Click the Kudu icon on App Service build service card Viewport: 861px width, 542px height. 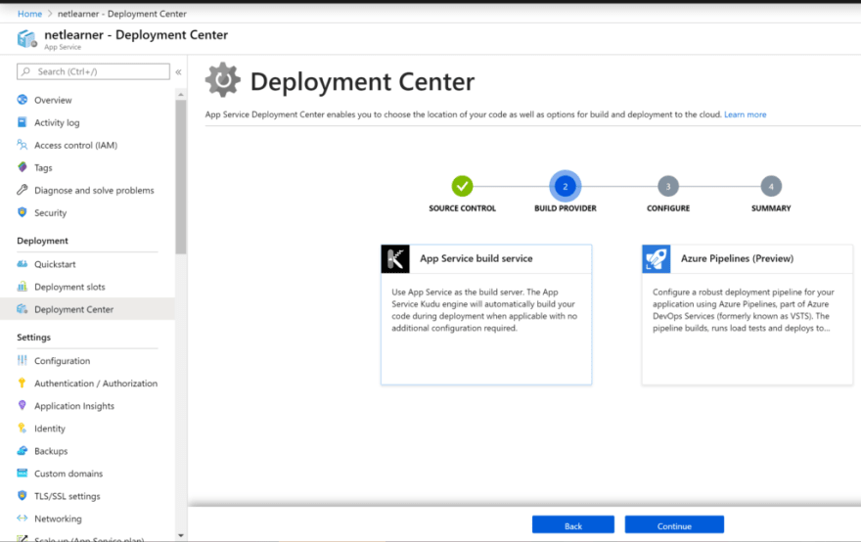[395, 258]
